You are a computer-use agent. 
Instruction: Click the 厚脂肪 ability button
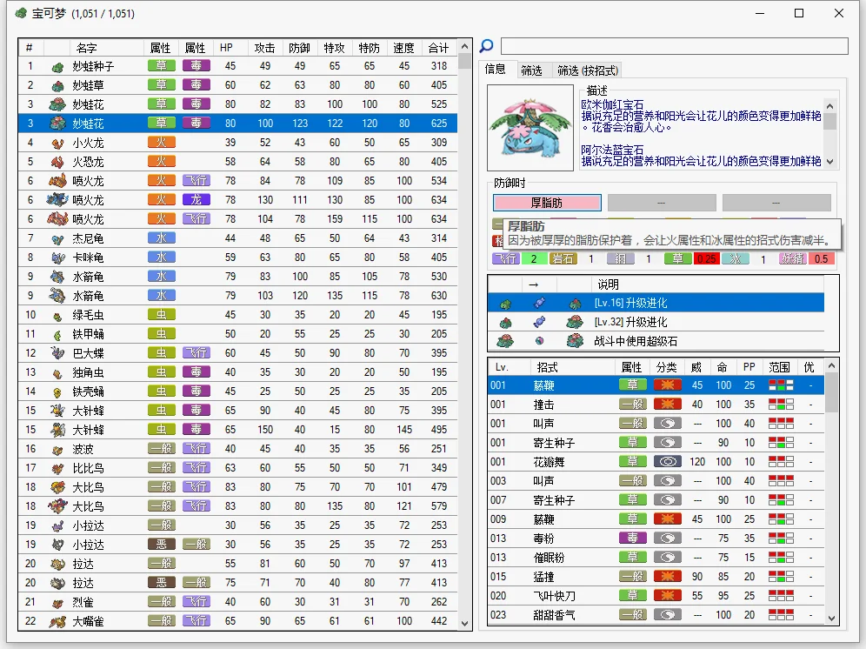(547, 203)
